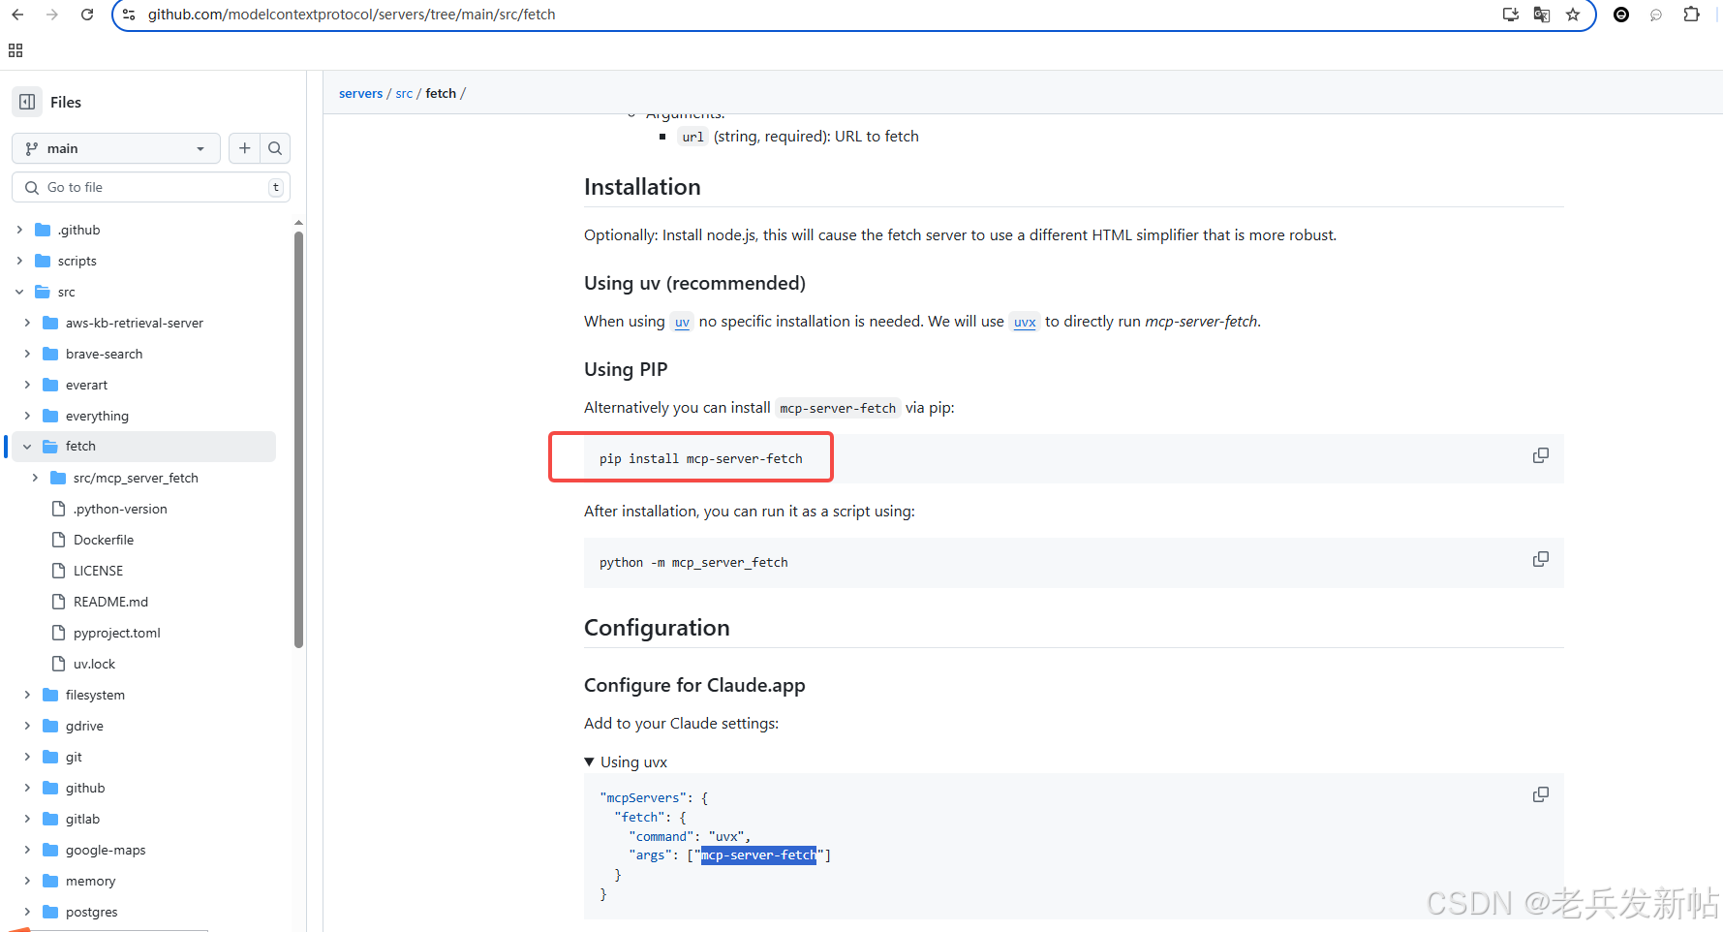Go forward using the browser forward arrow
1723x932 pixels.
click(52, 15)
